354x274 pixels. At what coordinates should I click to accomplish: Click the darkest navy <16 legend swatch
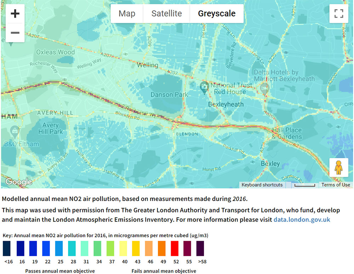pyautogui.click(x=7, y=248)
